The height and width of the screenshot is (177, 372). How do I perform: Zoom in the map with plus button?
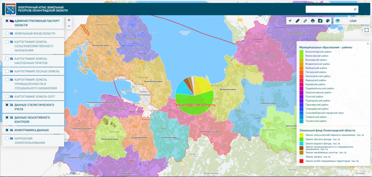click(x=69, y=20)
